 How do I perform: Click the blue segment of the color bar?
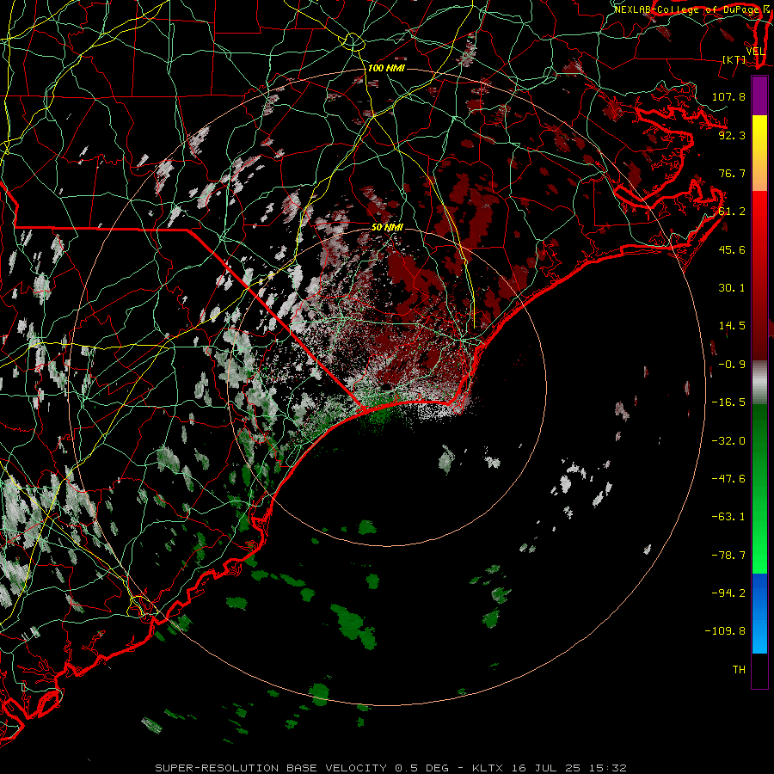[759, 613]
